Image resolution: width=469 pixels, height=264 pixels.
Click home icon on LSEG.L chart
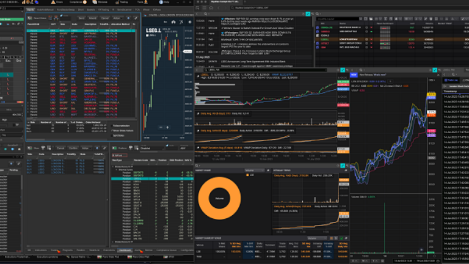(173, 23)
